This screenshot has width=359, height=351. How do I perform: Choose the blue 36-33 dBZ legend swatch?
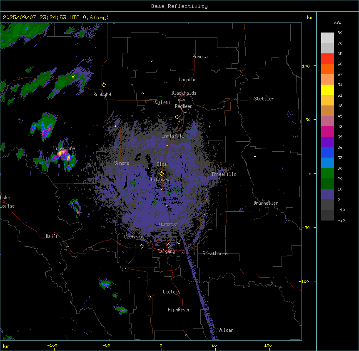(327, 152)
